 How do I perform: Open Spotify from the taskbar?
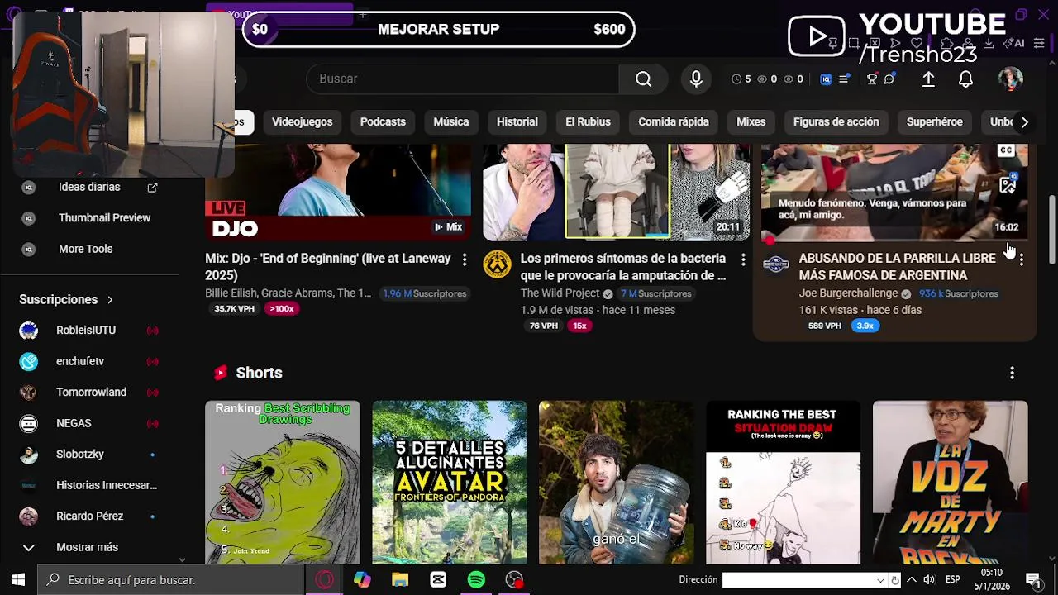tap(476, 580)
